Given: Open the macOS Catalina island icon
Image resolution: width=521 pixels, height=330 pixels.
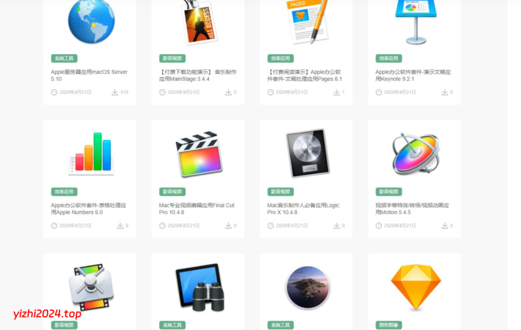Looking at the screenshot, I should 307,287.
